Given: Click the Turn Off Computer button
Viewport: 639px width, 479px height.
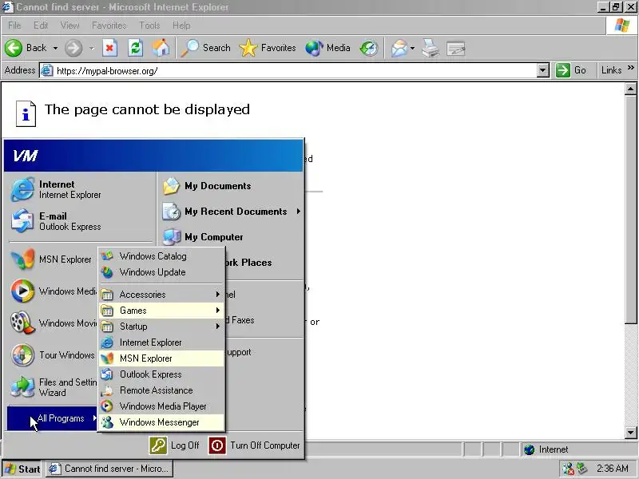Looking at the screenshot, I should point(254,445).
